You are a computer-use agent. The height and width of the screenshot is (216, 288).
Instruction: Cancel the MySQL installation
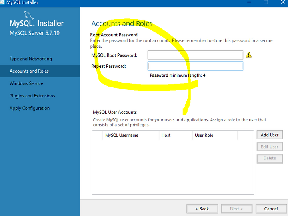coord(271,209)
